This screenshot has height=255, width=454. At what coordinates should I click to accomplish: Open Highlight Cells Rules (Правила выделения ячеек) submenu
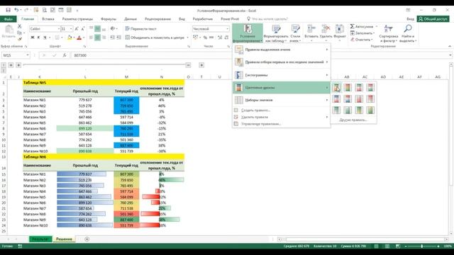[282, 50]
